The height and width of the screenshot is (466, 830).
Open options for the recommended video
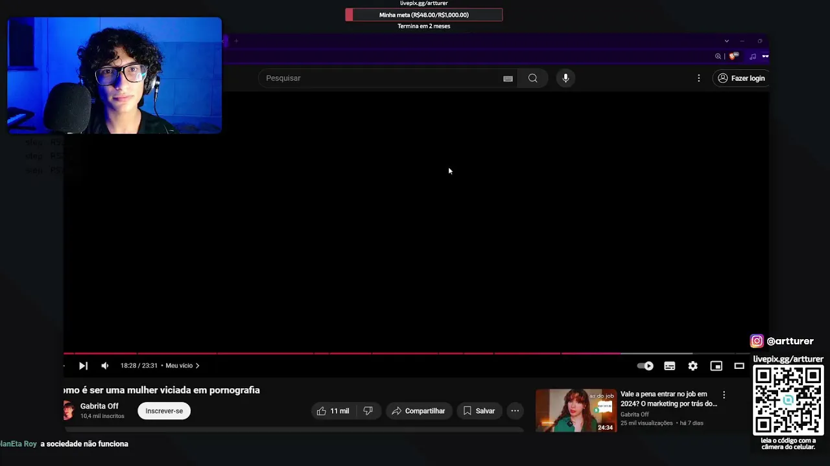click(724, 395)
